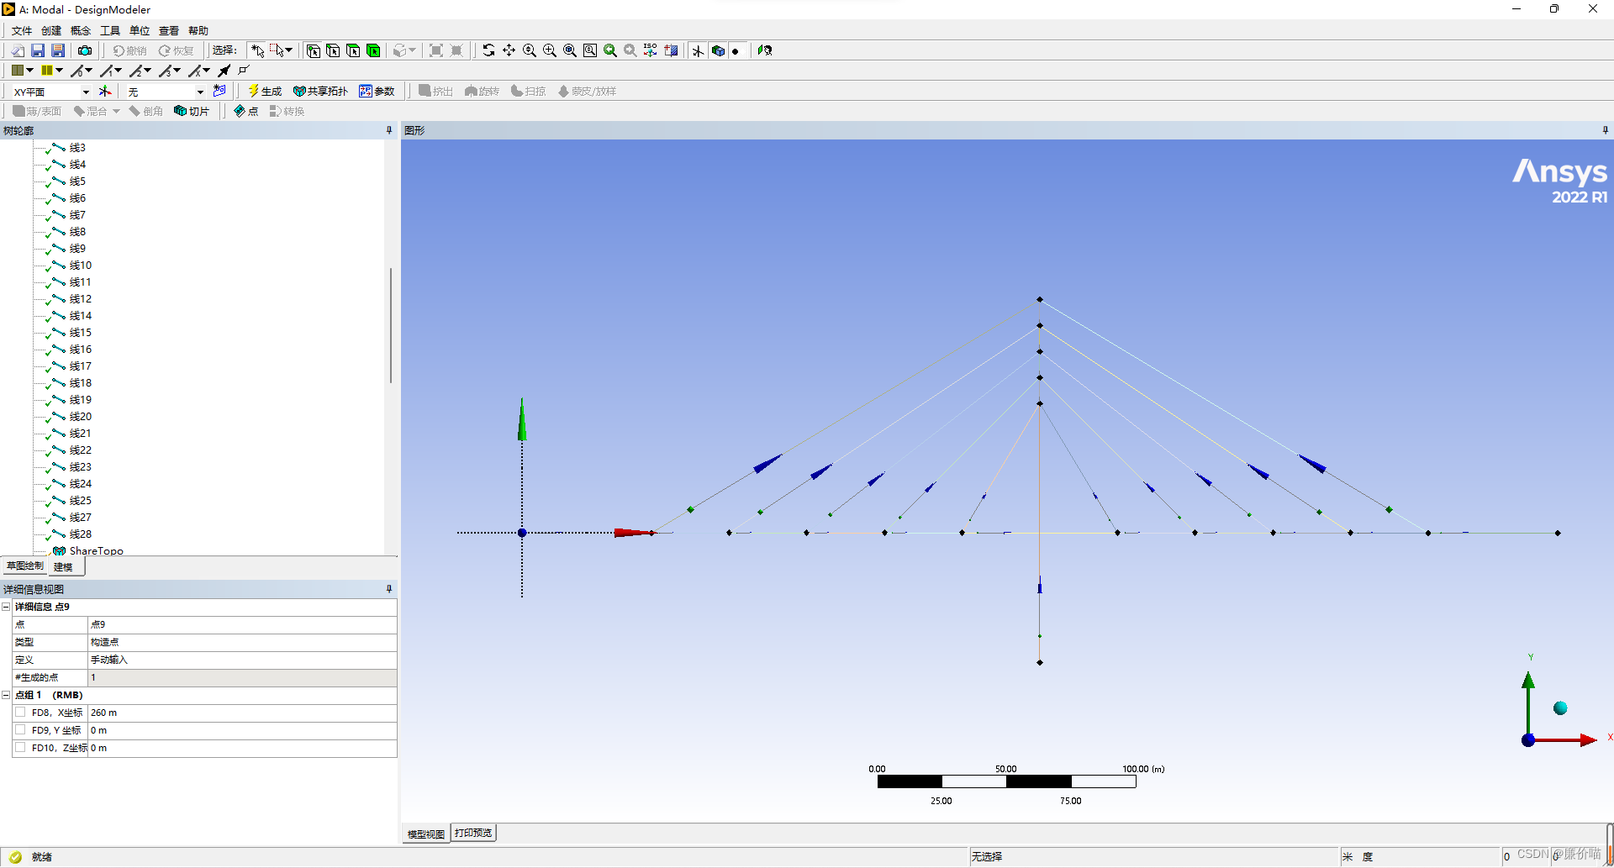Click the New Plane icon
This screenshot has width=1614, height=868.
point(105,91)
